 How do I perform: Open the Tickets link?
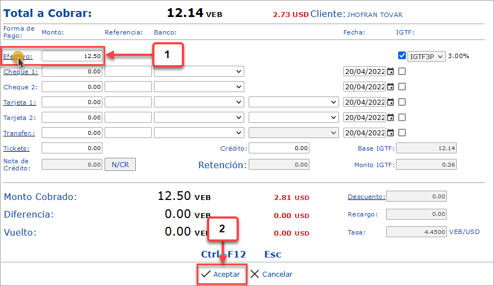(x=16, y=148)
